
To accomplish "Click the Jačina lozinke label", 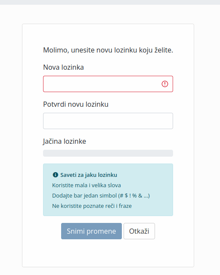I will pyautogui.click(x=65, y=141).
